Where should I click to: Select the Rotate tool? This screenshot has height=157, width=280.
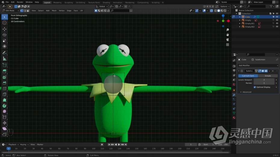(5, 35)
